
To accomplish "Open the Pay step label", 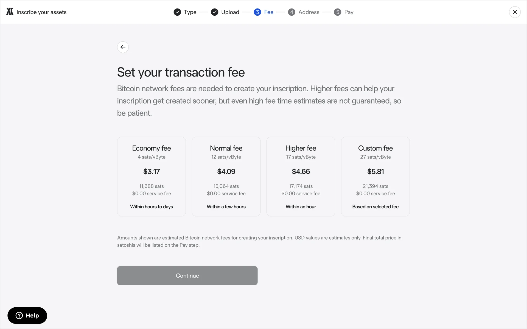I will pos(349,12).
